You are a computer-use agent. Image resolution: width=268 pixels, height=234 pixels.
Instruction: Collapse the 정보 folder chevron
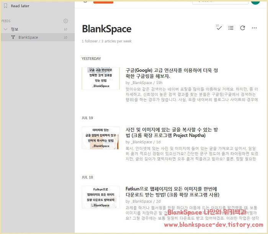(5, 29)
